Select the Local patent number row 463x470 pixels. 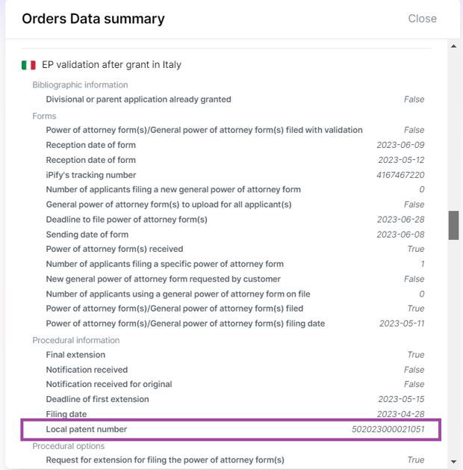click(x=231, y=430)
